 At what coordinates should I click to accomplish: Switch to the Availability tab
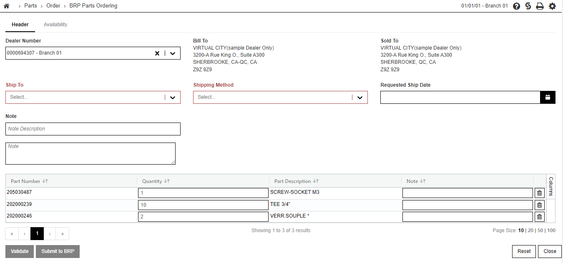[55, 25]
